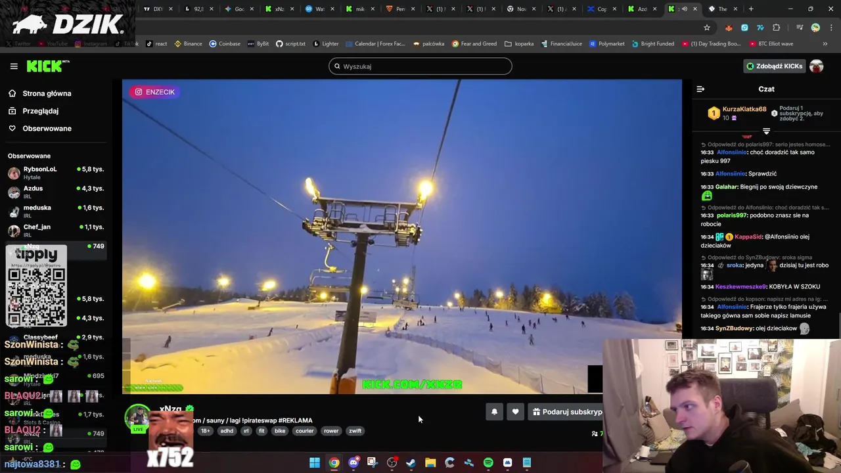Switch to the DXY browser tab
Viewport: 841px width, 473px height.
(x=158, y=9)
